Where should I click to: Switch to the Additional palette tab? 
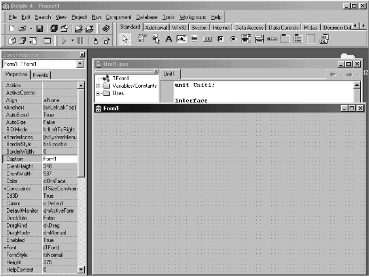click(156, 27)
